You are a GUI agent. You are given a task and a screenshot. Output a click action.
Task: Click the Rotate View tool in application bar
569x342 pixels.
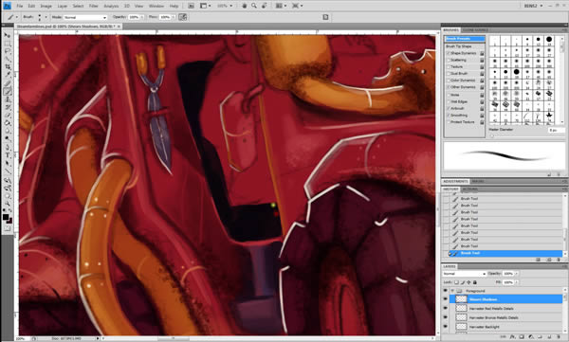click(265, 6)
